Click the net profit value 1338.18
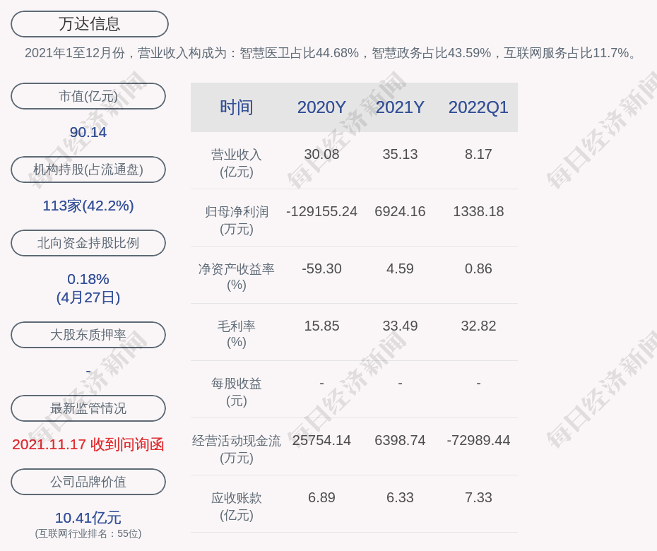This screenshot has width=657, height=551. (478, 212)
